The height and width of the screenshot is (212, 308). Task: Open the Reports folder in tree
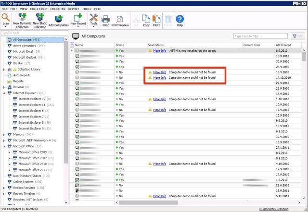pyautogui.click(x=18, y=81)
